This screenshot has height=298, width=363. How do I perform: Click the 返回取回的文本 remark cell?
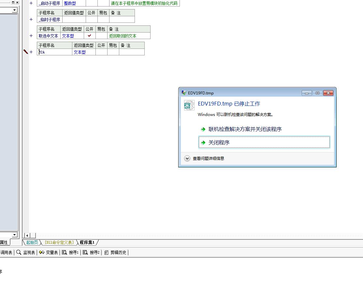coord(129,36)
